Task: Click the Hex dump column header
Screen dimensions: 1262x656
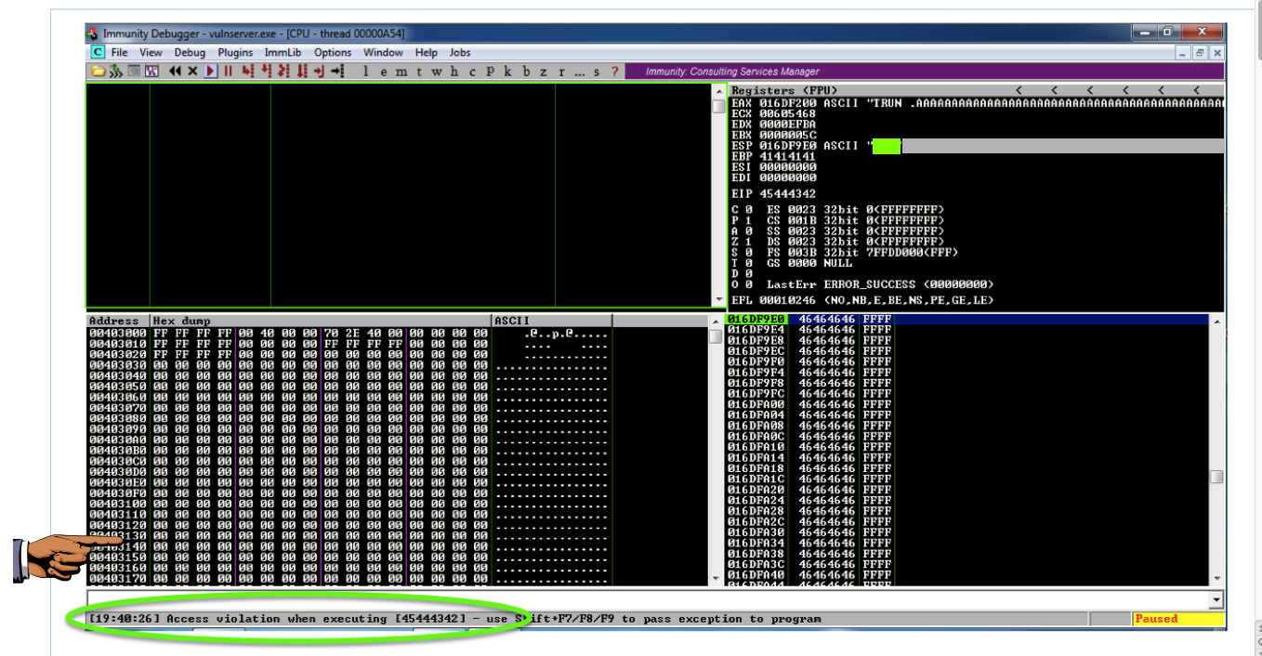Action: pyautogui.click(x=321, y=321)
